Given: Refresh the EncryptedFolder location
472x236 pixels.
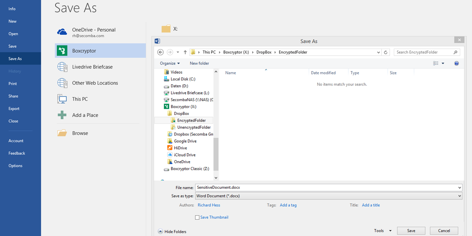Looking at the screenshot, I should 386,52.
